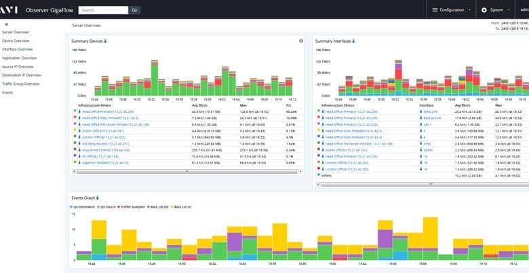The width and height of the screenshot is (529, 273).
Task: Click device drill icon for Dublin Office in Summary Interfaces
Action: pyautogui.click(x=323, y=149)
